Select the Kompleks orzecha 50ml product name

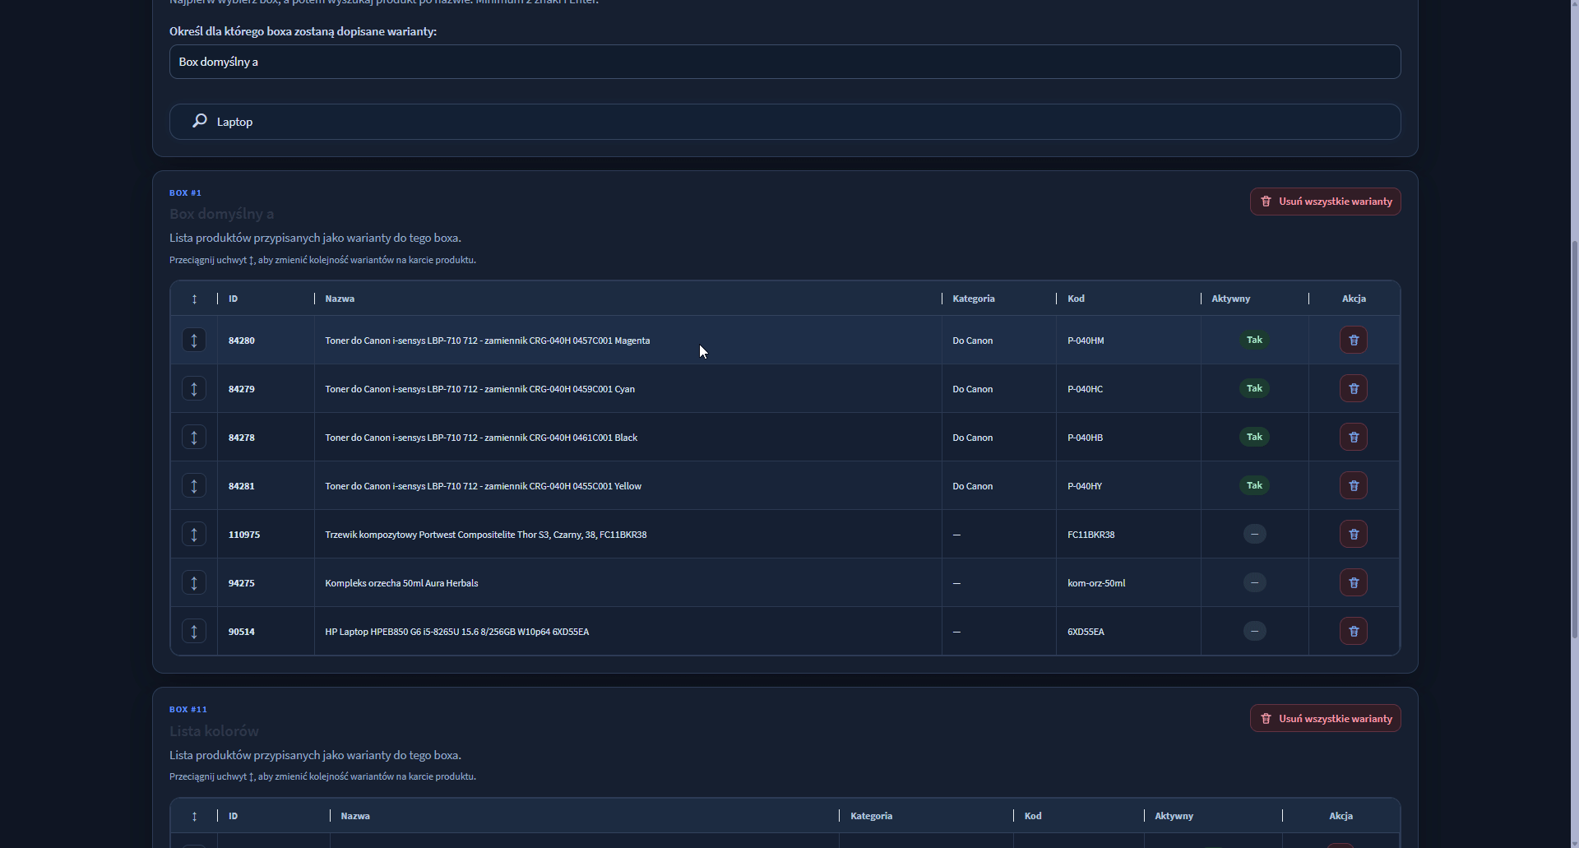click(x=401, y=583)
